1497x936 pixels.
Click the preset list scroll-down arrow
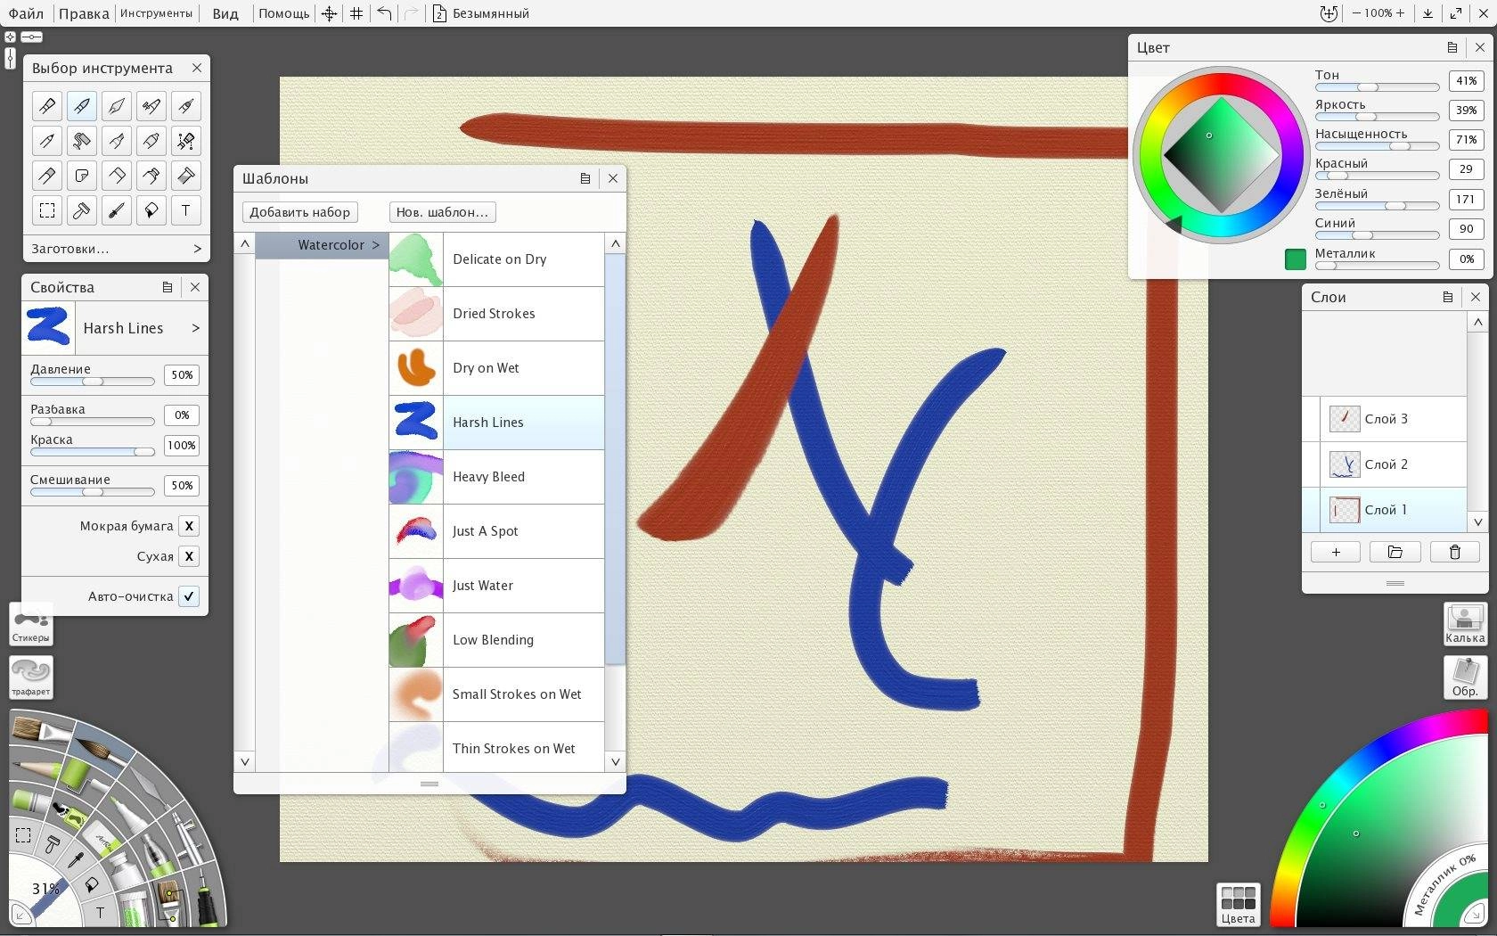615,761
